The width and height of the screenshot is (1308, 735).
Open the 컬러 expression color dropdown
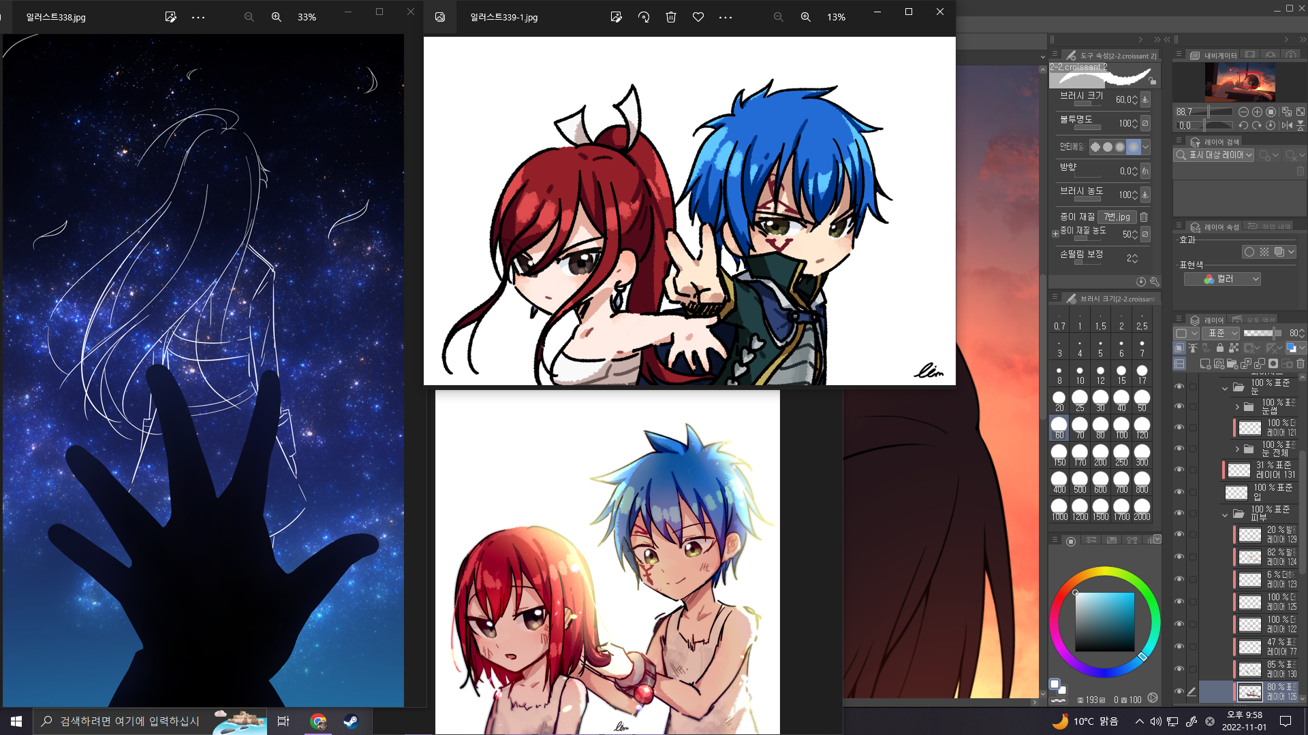pos(1222,279)
